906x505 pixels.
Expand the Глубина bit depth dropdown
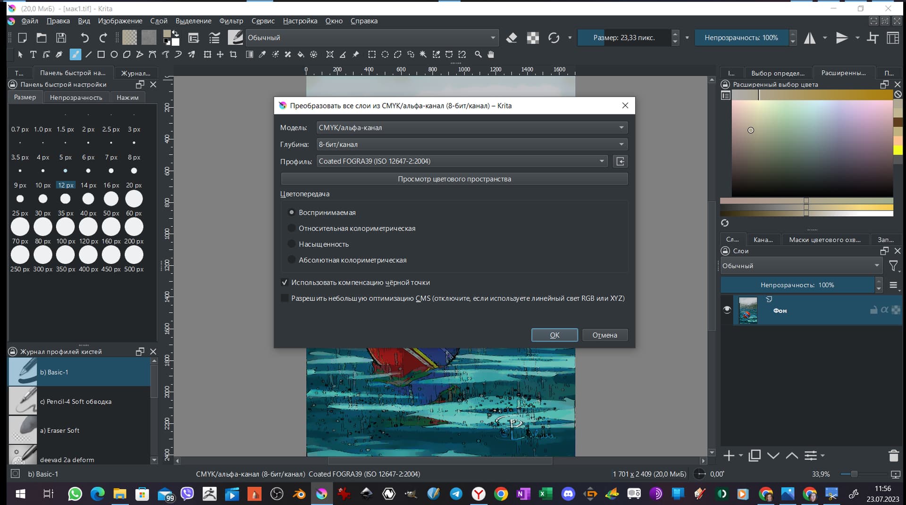tap(472, 145)
